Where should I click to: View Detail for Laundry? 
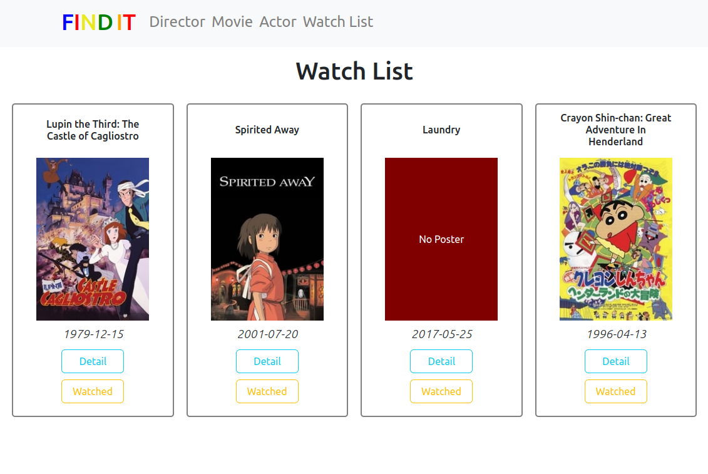tap(441, 361)
